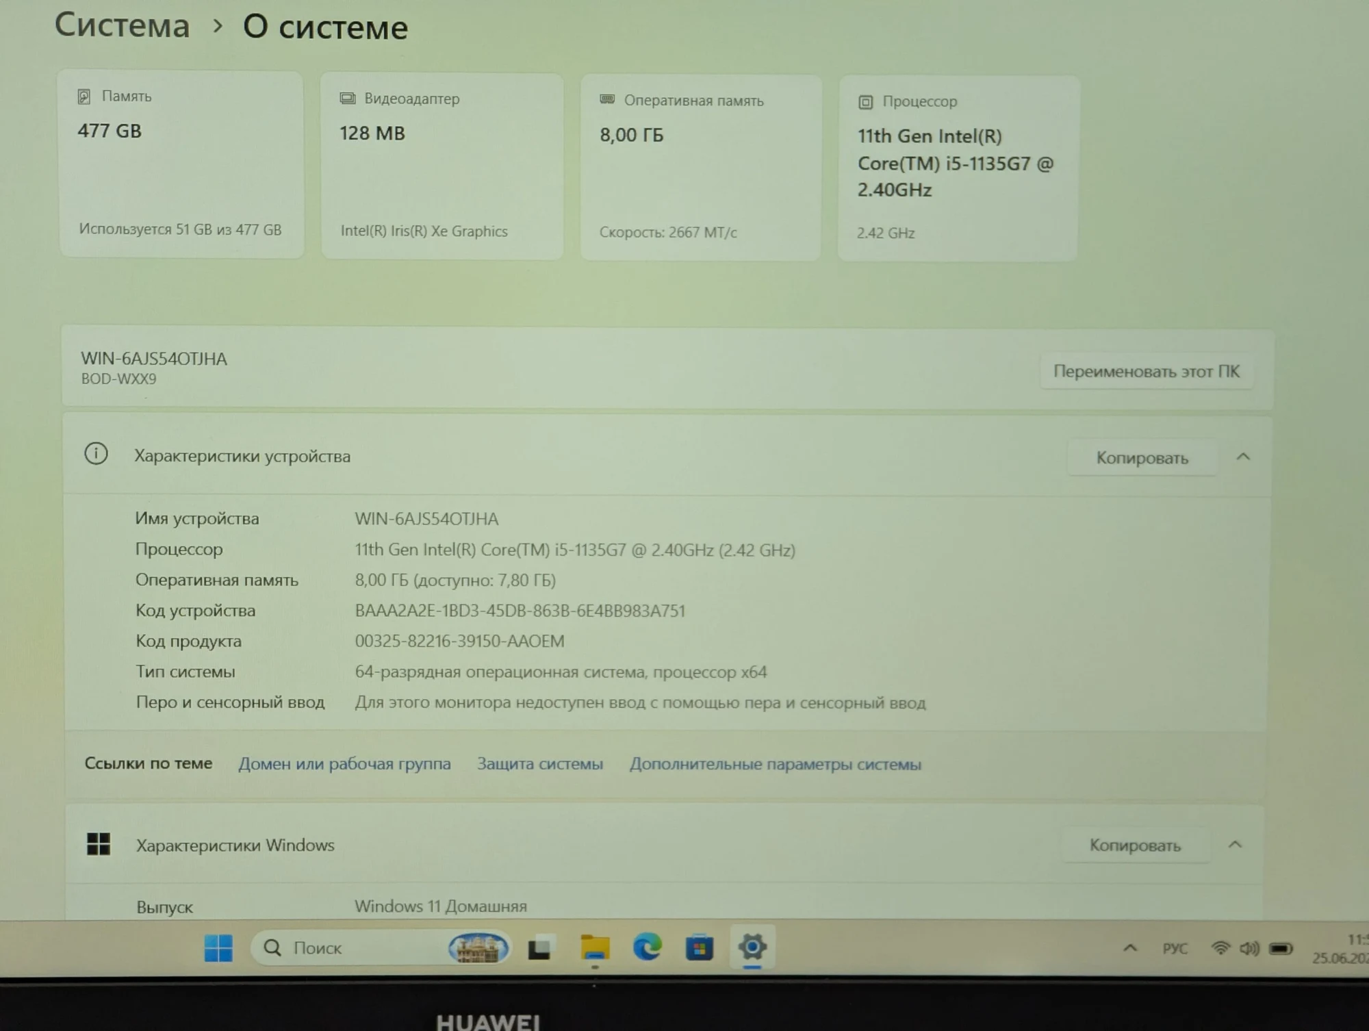Click Скорость: 2667 МТ/с text
This screenshot has height=1031, width=1369.
(668, 233)
